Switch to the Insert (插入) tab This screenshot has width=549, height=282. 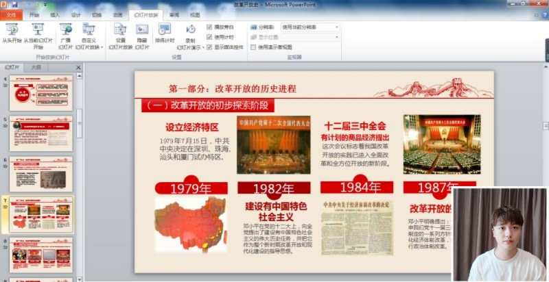pos(55,15)
